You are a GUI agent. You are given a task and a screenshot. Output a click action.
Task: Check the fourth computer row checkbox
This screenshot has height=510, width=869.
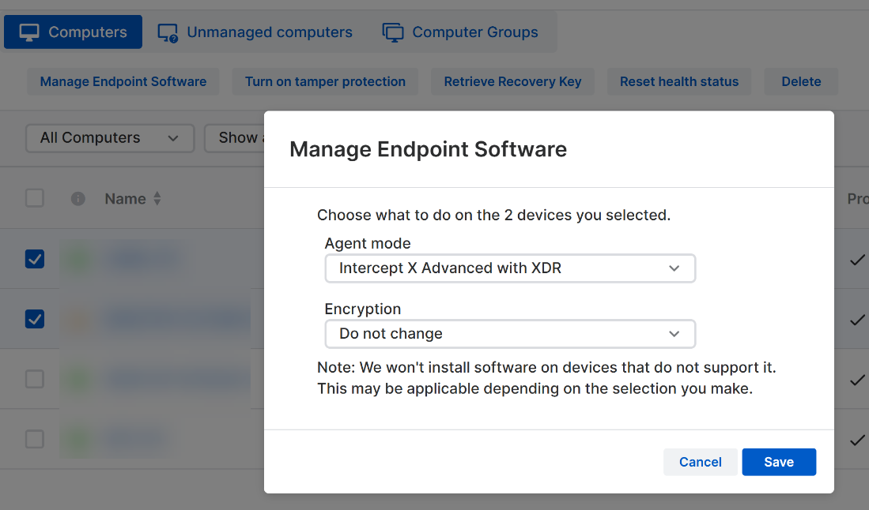point(34,440)
